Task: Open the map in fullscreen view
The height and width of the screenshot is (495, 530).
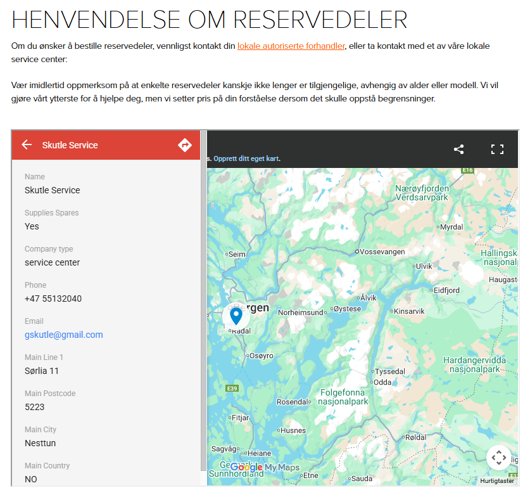Action: tap(497, 150)
